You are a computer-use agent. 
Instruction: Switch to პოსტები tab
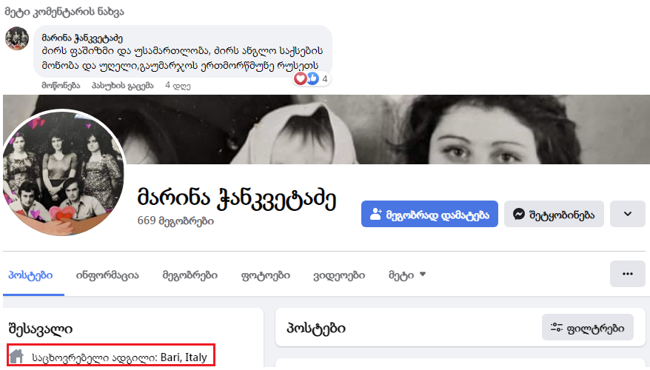(30, 275)
